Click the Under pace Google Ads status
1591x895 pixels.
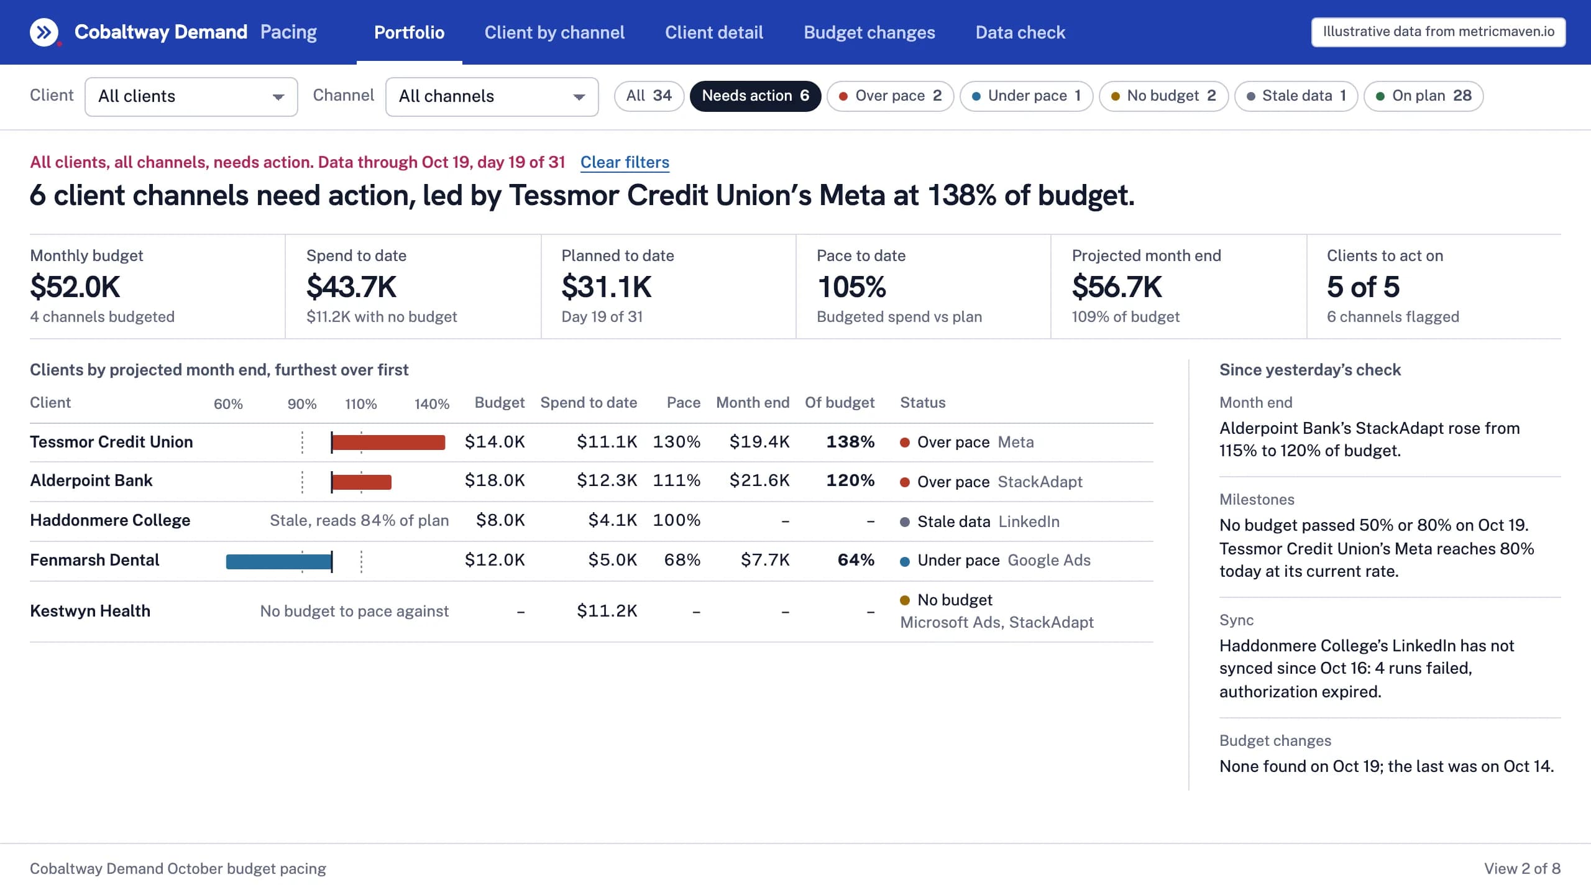coord(996,560)
